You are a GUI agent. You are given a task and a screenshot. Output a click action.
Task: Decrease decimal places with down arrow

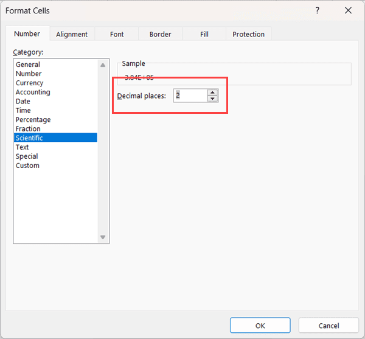point(212,99)
